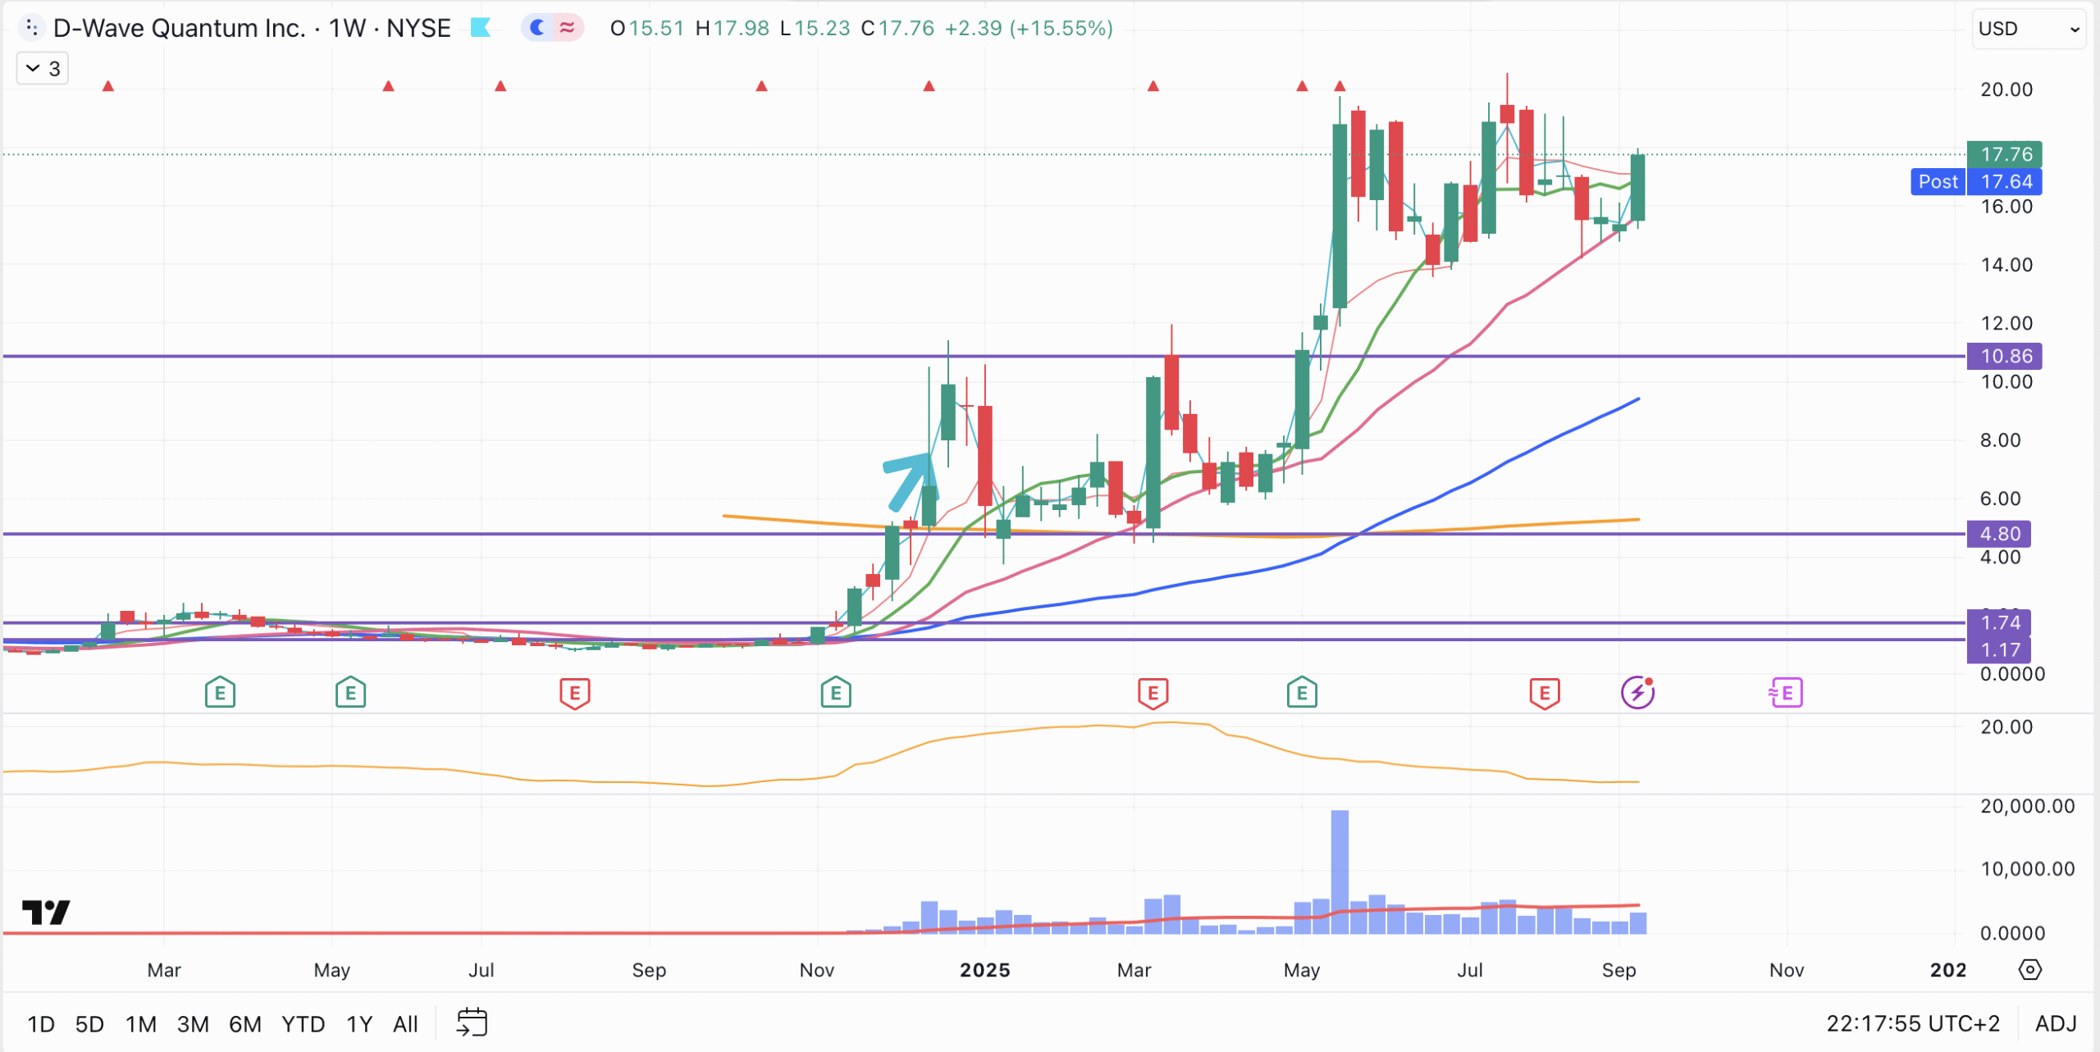Click the D-Wave symbol logo icon

[30, 28]
